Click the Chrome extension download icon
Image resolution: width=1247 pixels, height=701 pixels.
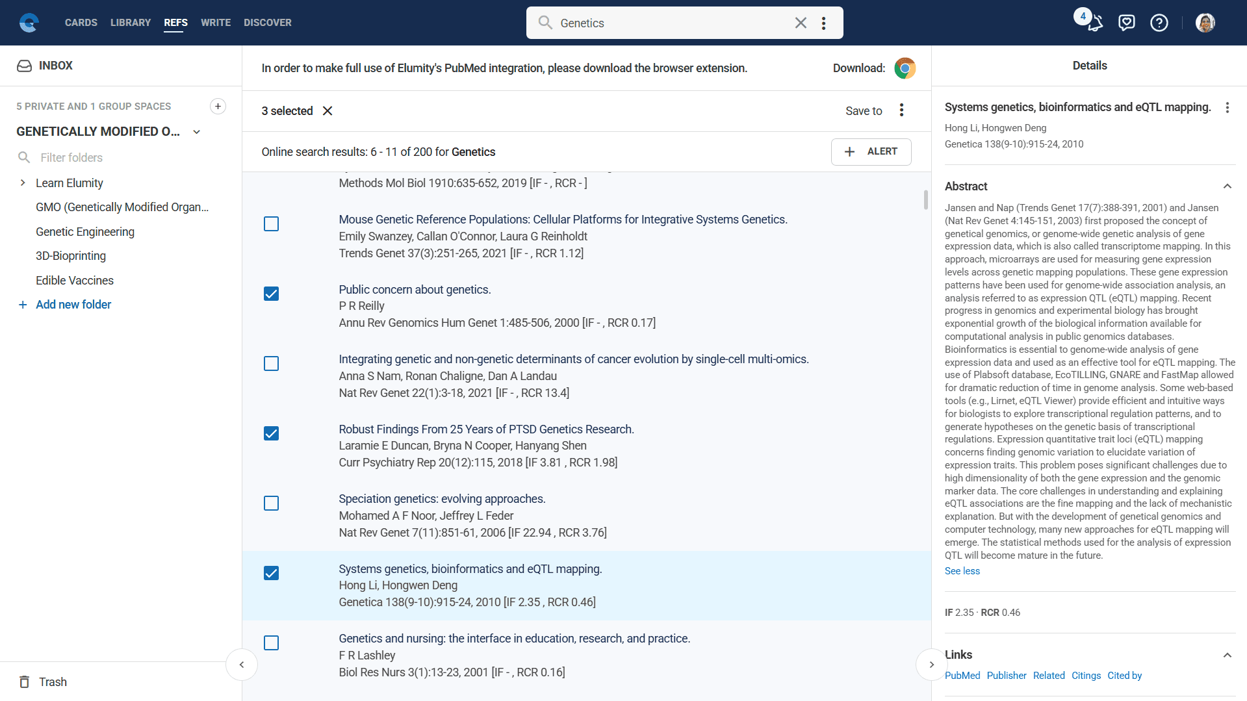click(x=905, y=68)
